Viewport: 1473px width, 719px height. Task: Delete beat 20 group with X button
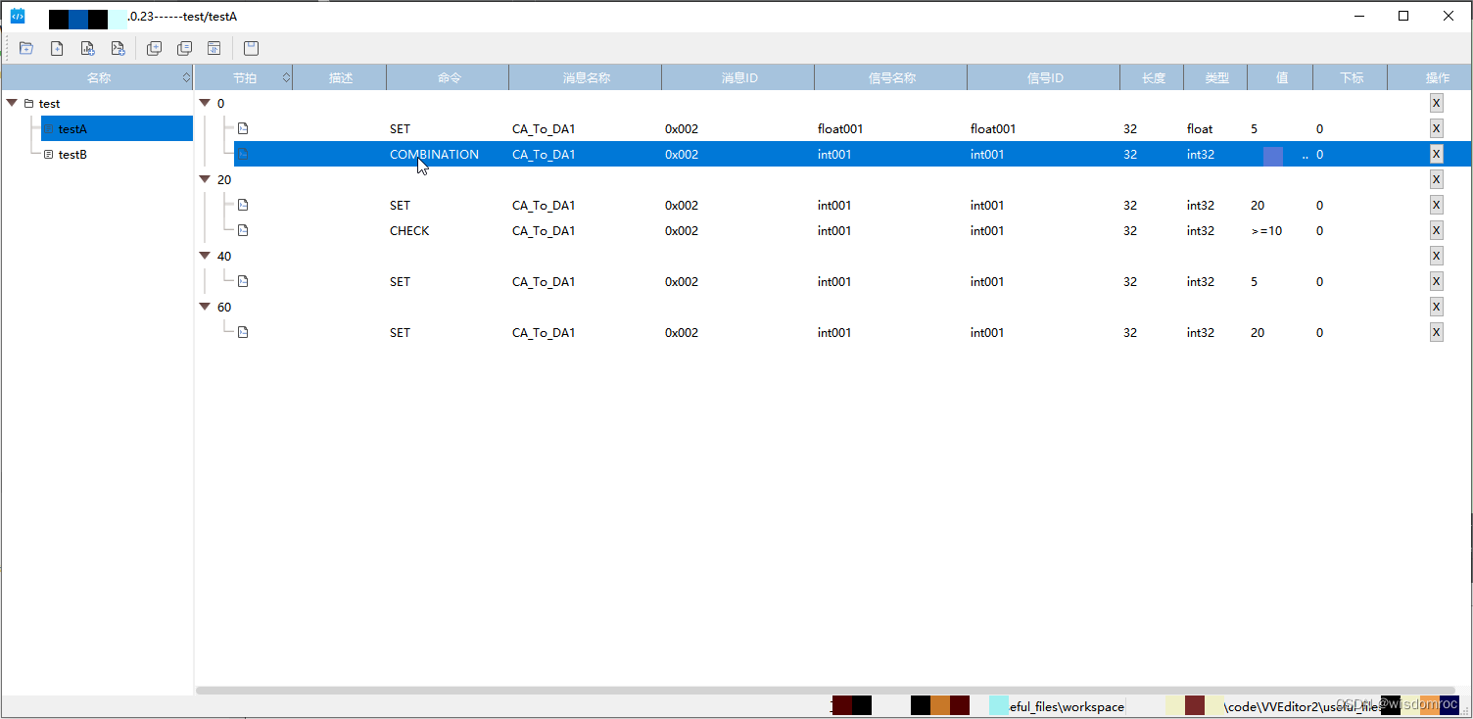coord(1437,179)
